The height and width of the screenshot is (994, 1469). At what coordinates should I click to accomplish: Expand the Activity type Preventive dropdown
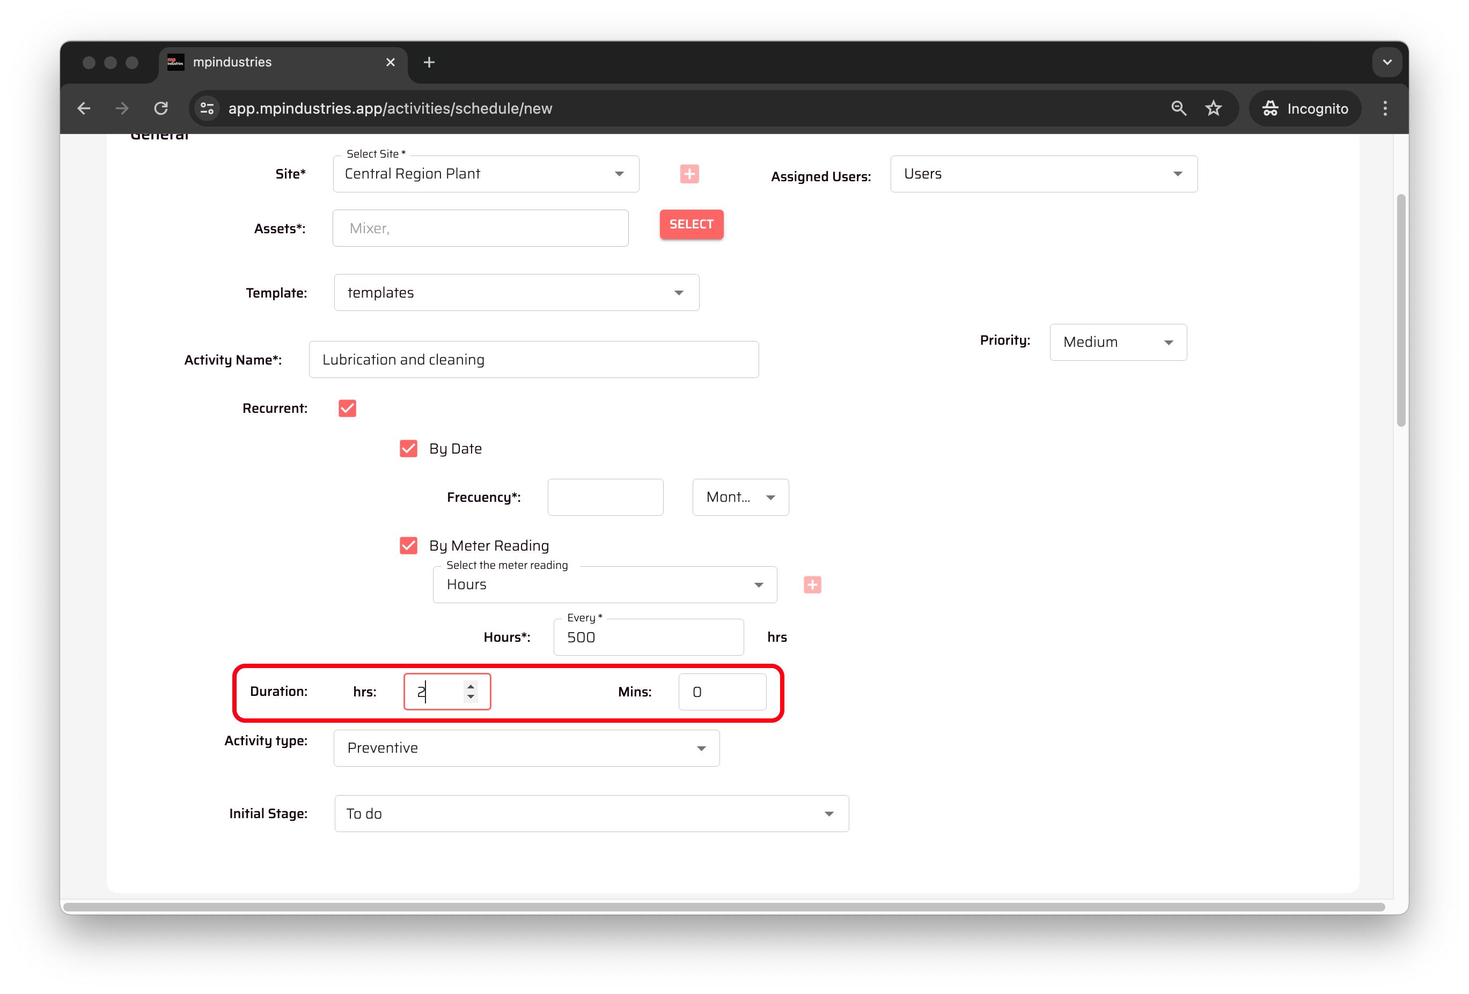click(526, 748)
